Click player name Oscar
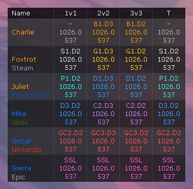This screenshot has width=193, height=189. [22, 141]
